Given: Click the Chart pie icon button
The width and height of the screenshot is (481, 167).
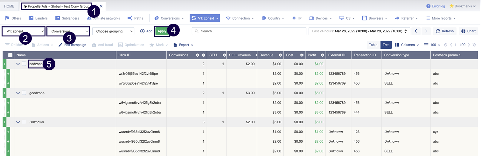Looking at the screenshot, I should [x=463, y=31].
